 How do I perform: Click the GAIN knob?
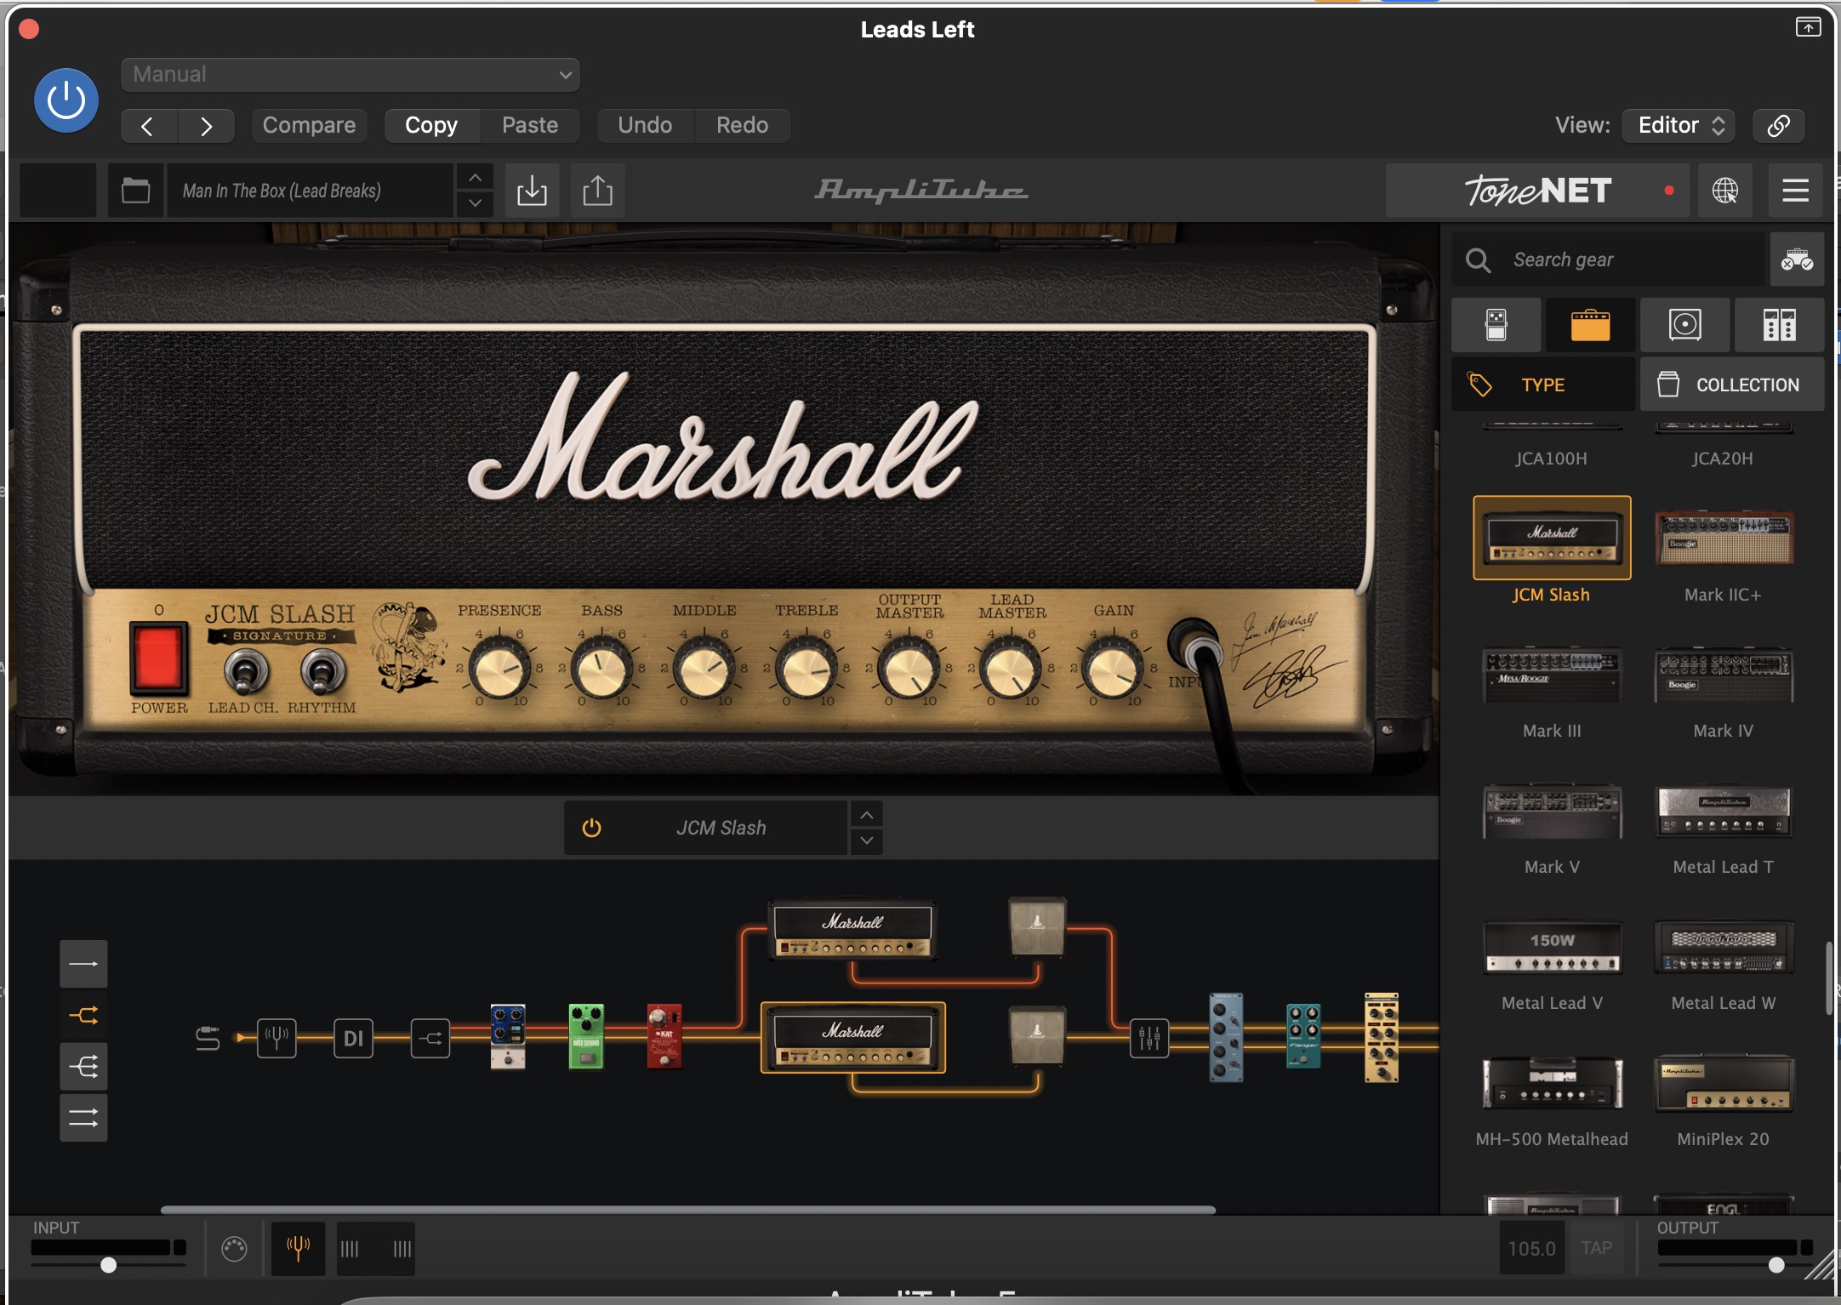[1114, 670]
